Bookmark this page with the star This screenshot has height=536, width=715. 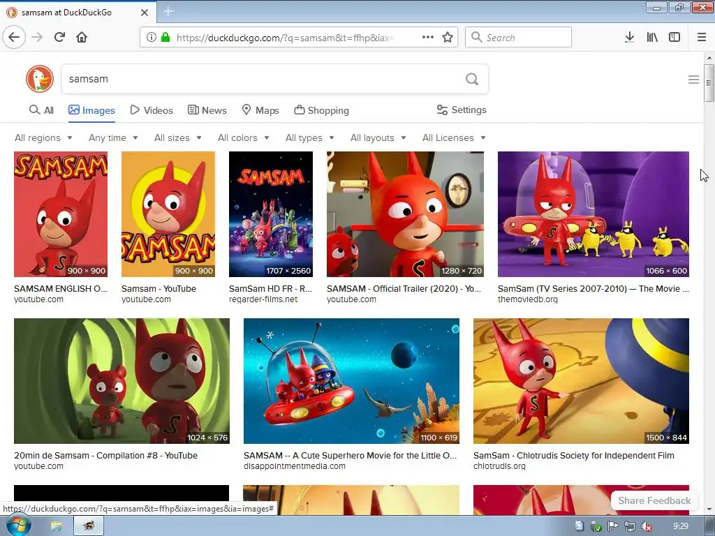point(448,38)
